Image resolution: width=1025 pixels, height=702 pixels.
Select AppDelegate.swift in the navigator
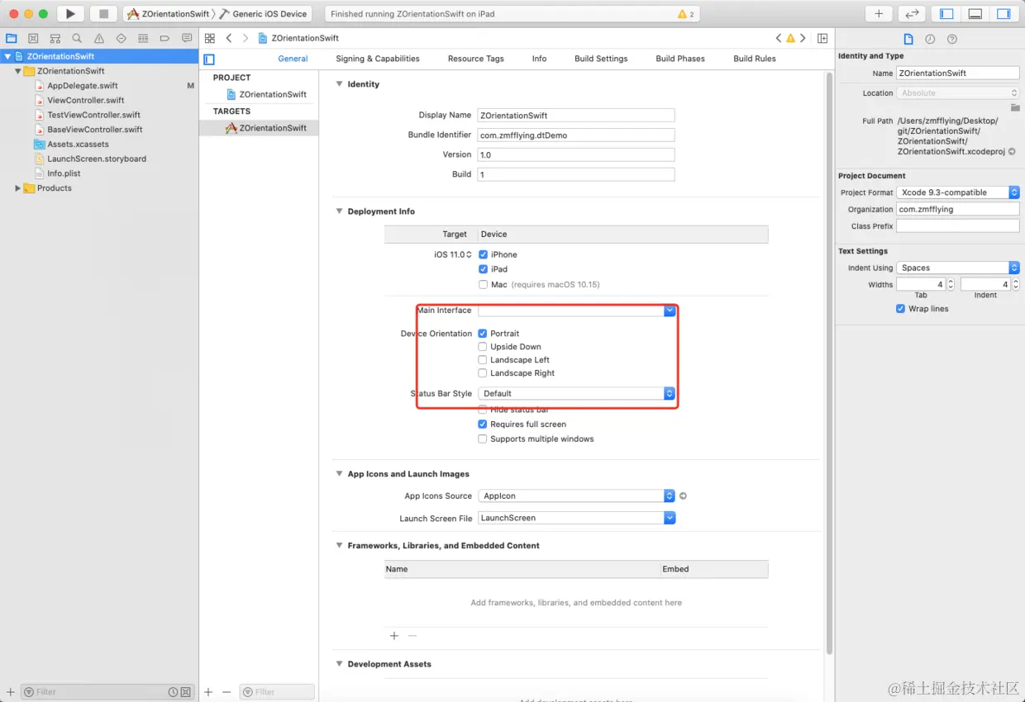[82, 86]
